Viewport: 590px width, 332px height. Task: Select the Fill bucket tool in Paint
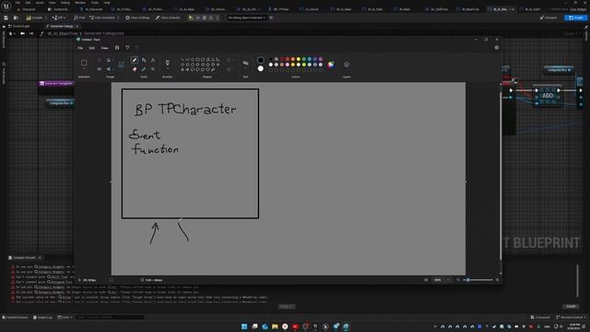[144, 60]
